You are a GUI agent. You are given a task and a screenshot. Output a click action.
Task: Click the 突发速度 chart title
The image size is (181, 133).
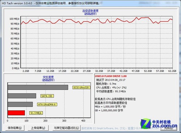48,77
